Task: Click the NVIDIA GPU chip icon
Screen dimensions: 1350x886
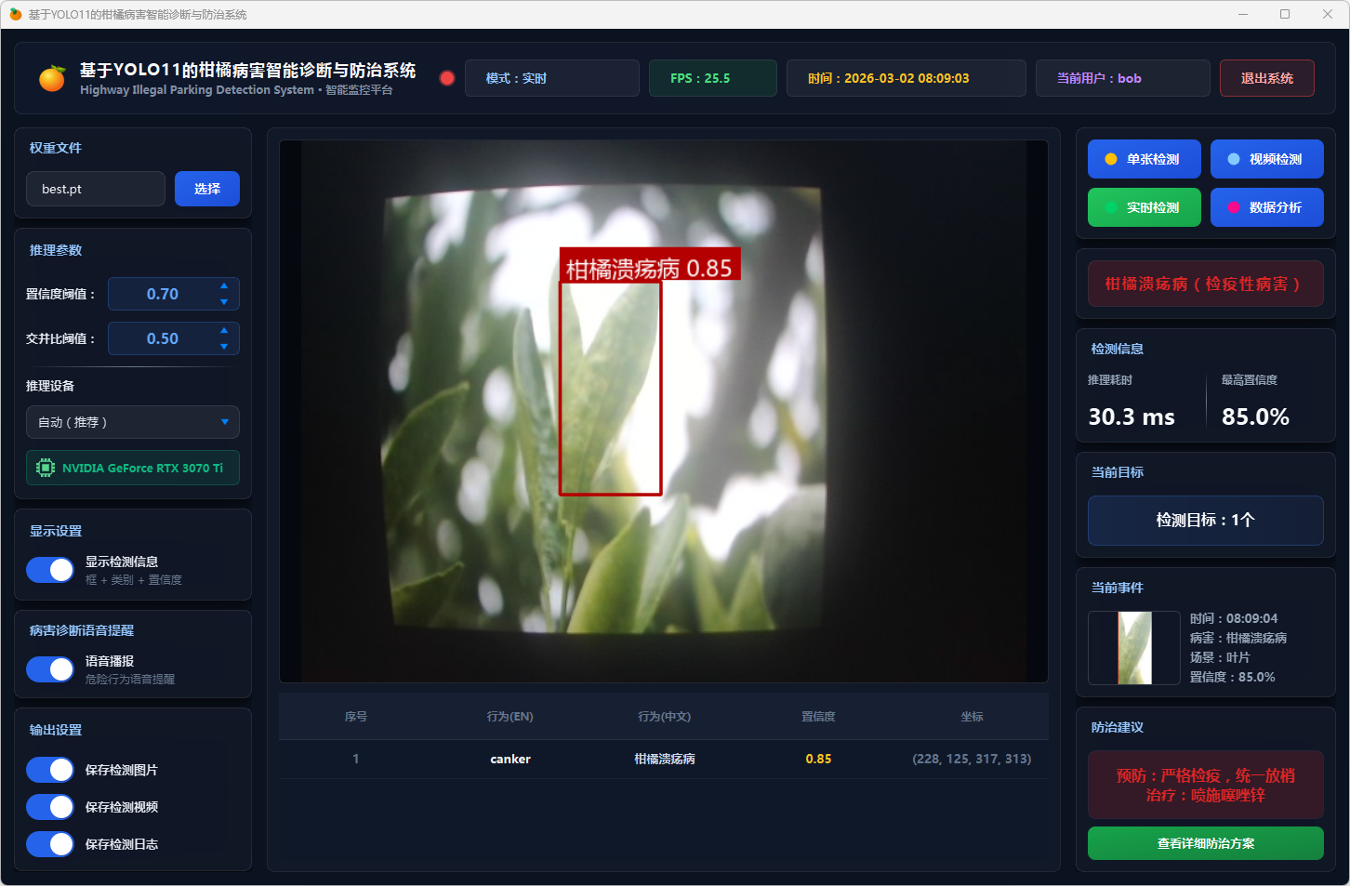Action: pos(45,468)
